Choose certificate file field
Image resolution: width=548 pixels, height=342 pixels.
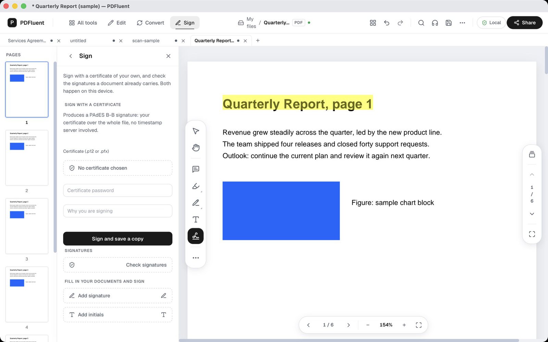click(117, 168)
